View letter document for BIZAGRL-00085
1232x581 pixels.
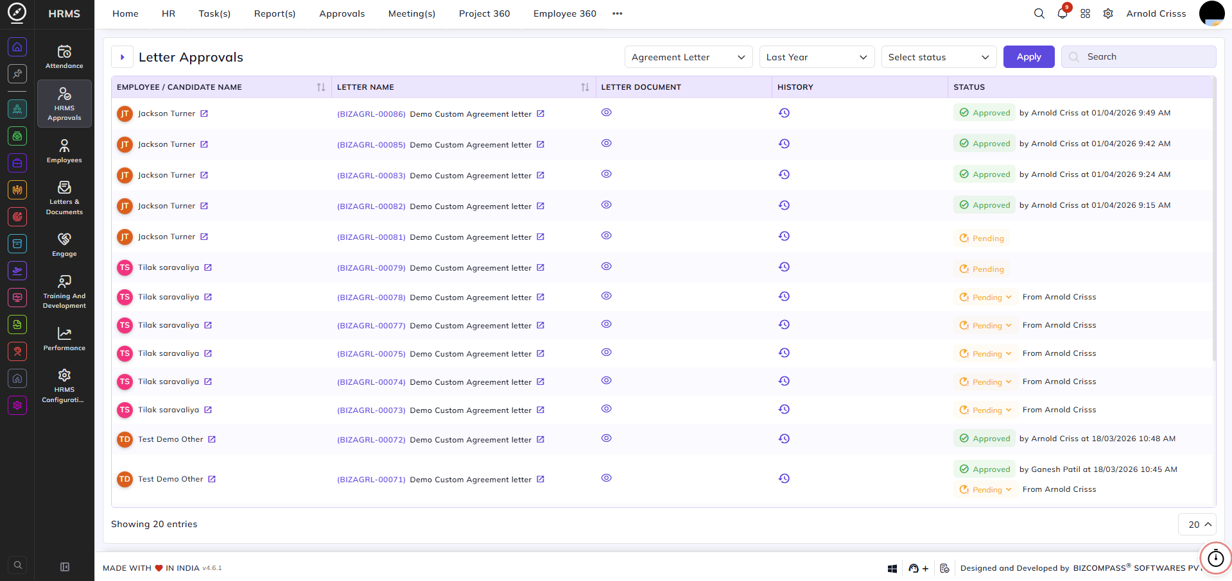[606, 143]
